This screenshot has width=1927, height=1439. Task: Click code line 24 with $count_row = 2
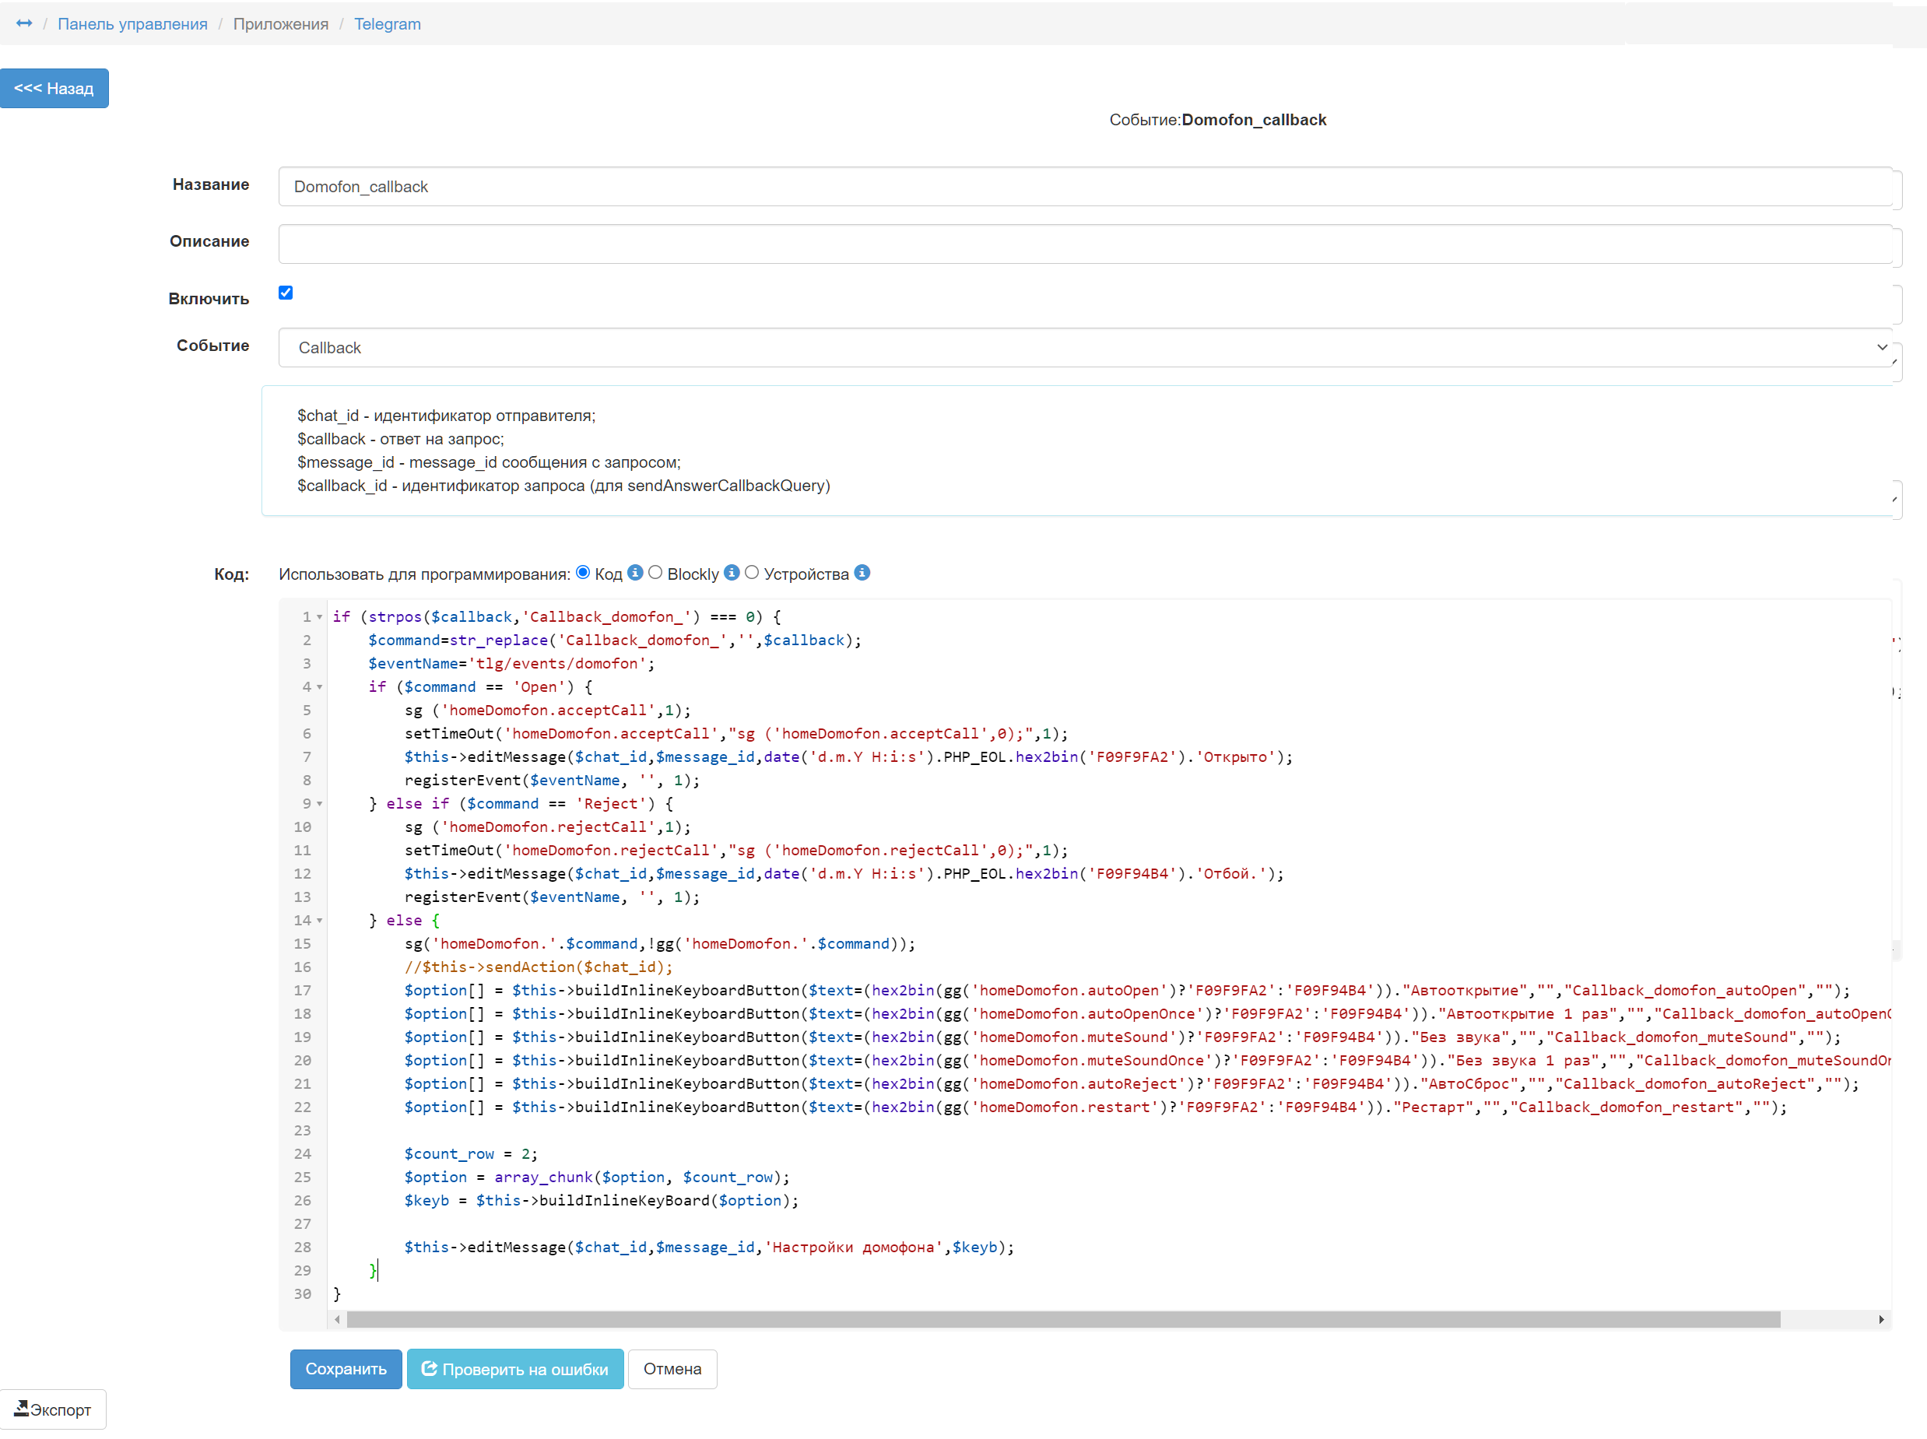click(470, 1154)
